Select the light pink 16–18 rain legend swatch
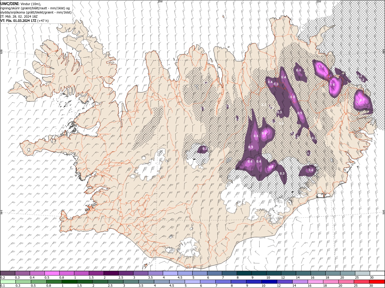This screenshot has width=385, height=288. 316,282
